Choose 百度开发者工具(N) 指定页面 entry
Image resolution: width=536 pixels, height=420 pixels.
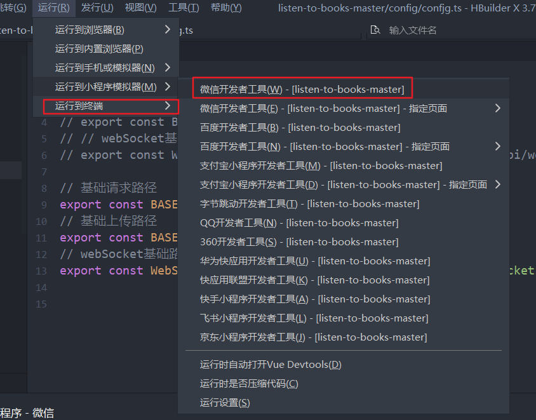click(344, 147)
